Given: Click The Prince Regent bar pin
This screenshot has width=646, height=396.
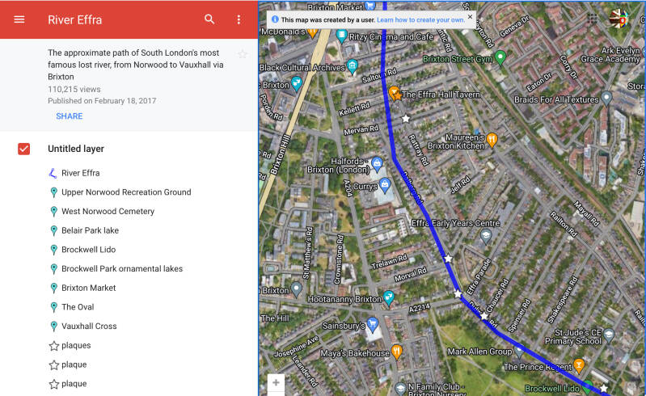Looking at the screenshot, I should (x=579, y=364).
